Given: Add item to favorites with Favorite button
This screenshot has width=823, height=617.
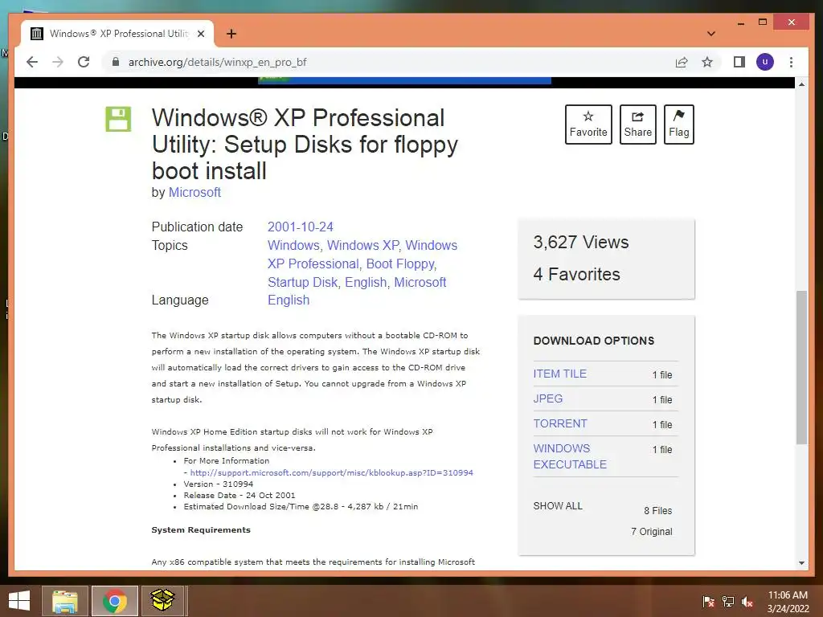Looking at the screenshot, I should 588,125.
